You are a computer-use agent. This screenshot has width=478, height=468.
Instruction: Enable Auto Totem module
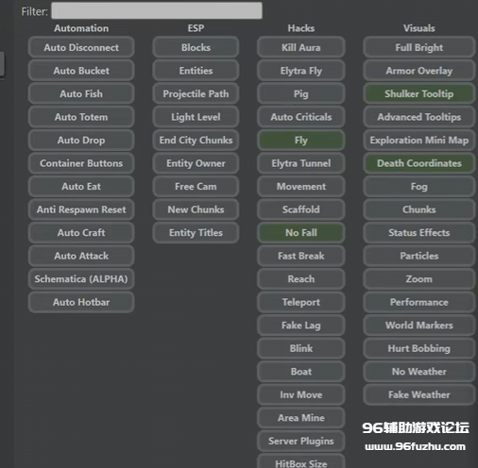coord(81,117)
